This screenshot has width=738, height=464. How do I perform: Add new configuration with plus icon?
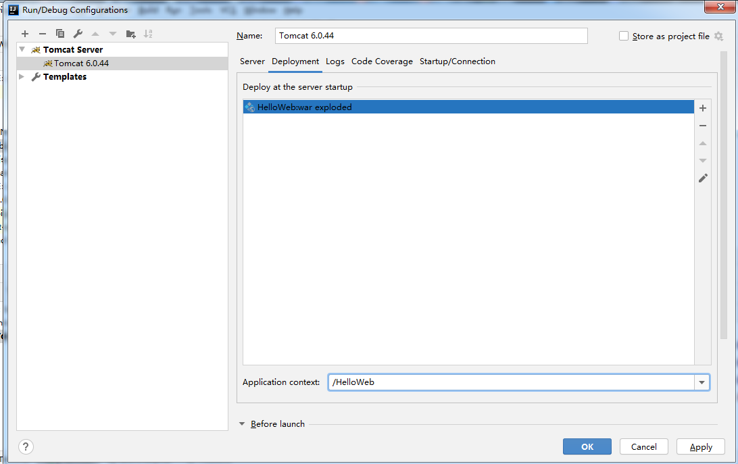point(25,34)
